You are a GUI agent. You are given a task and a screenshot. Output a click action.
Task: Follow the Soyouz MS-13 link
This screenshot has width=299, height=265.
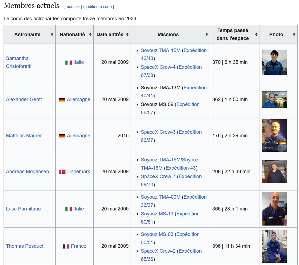(157, 214)
